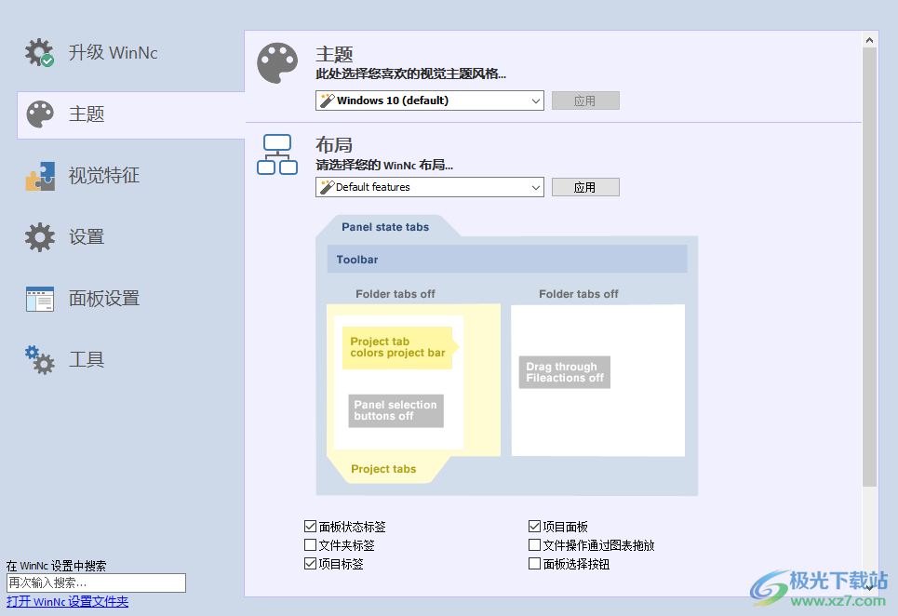Enable the 文件夹标签 checkbox

pyautogui.click(x=311, y=545)
